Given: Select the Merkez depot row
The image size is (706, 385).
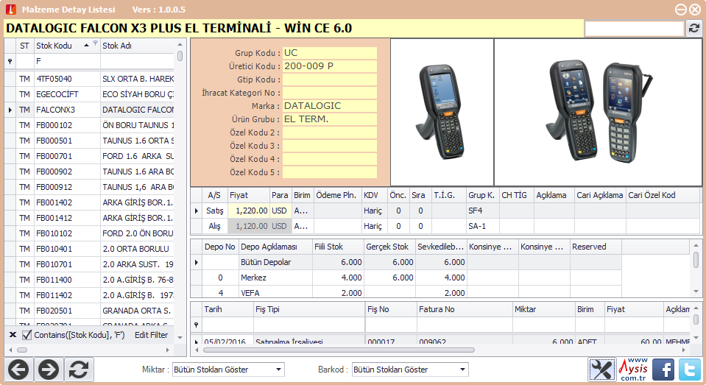Looking at the screenshot, I should pyautogui.click(x=406, y=278).
